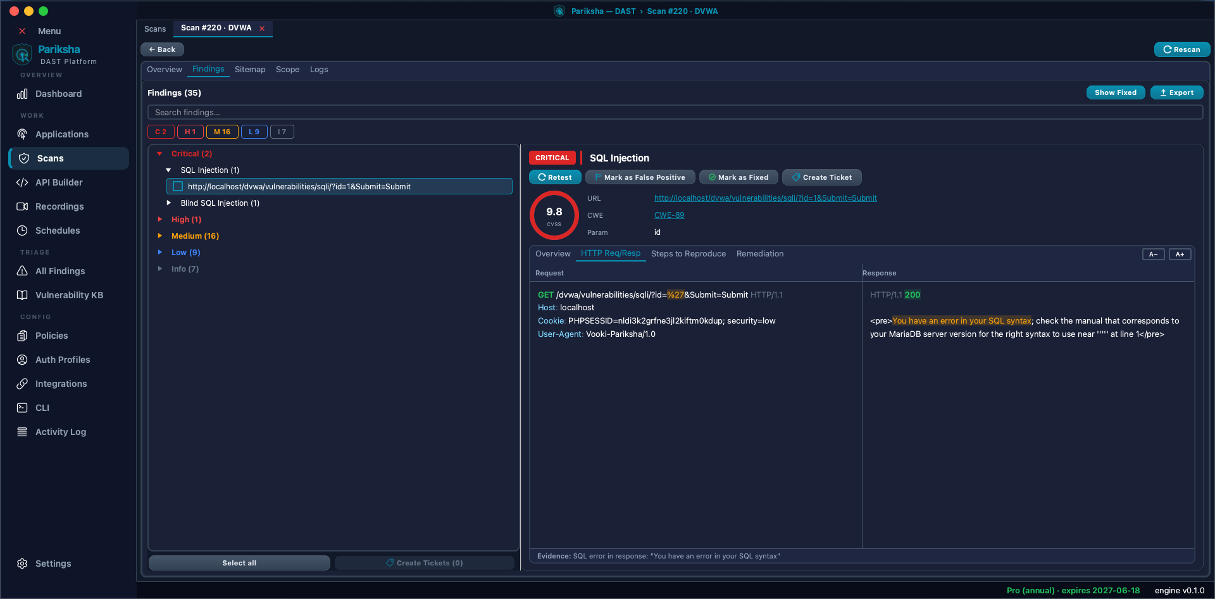Switch to Steps to Reproduce tab
Screen dimensions: 1215x599
pos(688,254)
